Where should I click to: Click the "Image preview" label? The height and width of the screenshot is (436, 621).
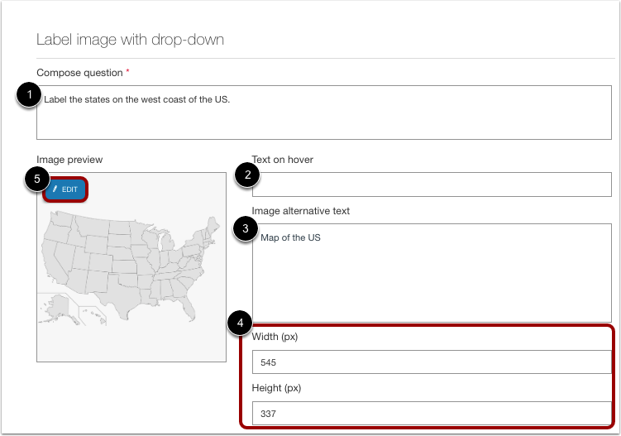click(69, 159)
